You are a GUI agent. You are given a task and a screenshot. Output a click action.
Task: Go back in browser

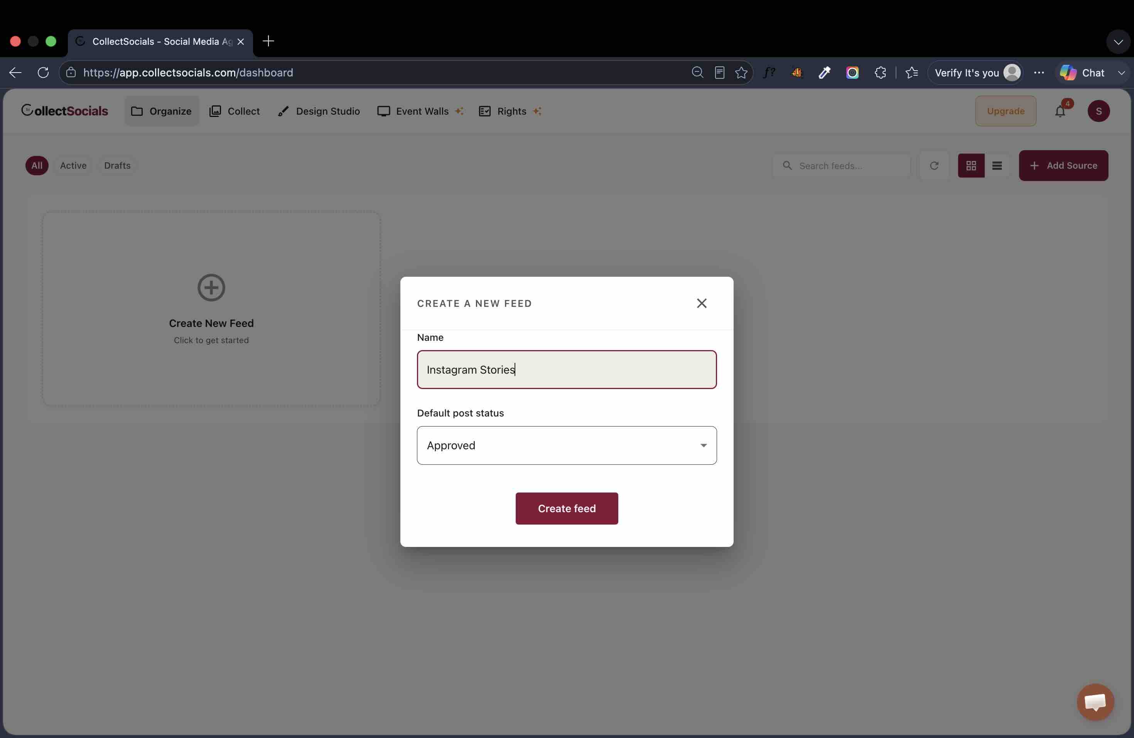pyautogui.click(x=15, y=73)
